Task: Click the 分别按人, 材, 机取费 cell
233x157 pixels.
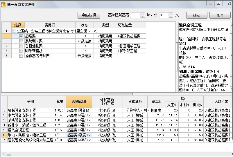Action: pos(144,110)
